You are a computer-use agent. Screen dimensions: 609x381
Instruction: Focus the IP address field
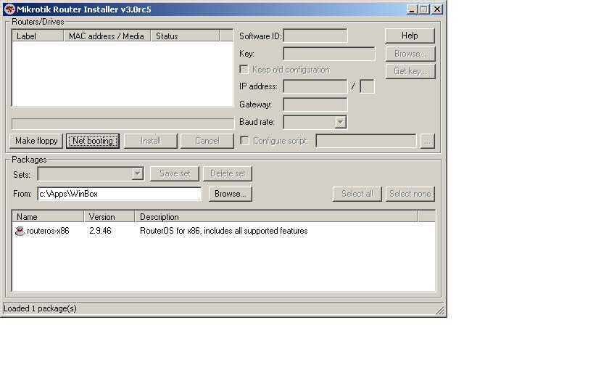pos(315,86)
